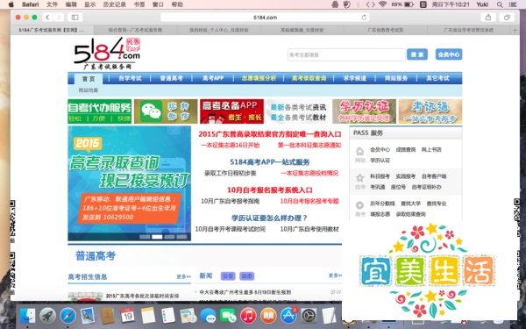Image resolution: width=526 pixels, height=329 pixels.
Task: Open FaceTime from the Dock
Action: tap(228, 316)
